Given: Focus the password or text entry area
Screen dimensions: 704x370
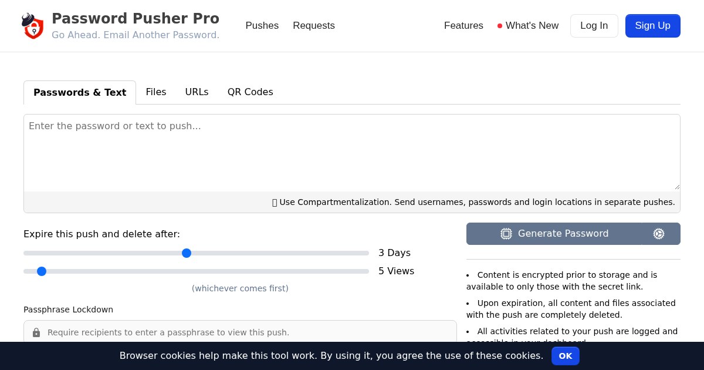Looking at the screenshot, I should [x=352, y=153].
